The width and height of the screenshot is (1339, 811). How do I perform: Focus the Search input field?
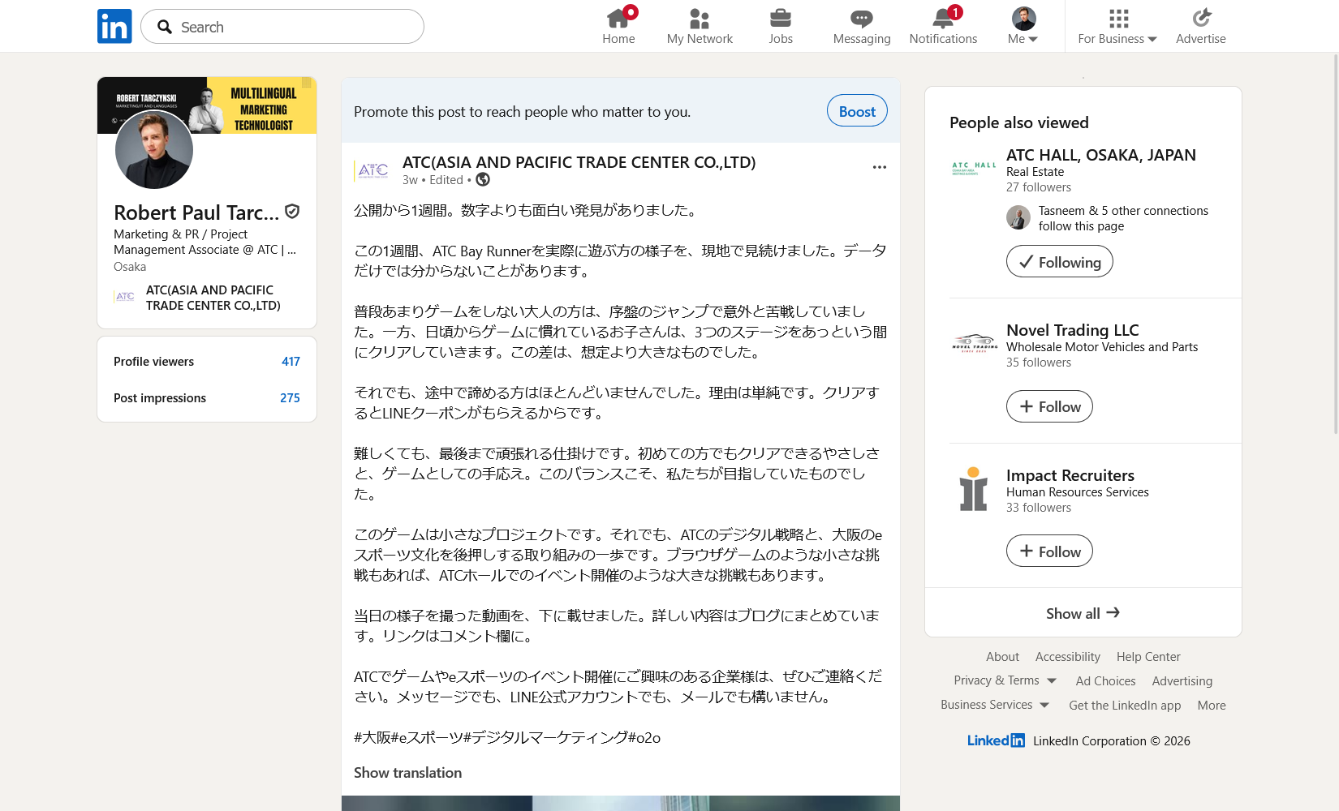[282, 27]
